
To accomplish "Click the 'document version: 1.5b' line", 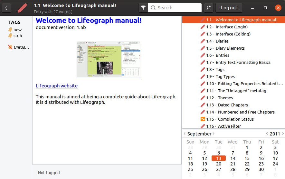I will coord(61,27).
